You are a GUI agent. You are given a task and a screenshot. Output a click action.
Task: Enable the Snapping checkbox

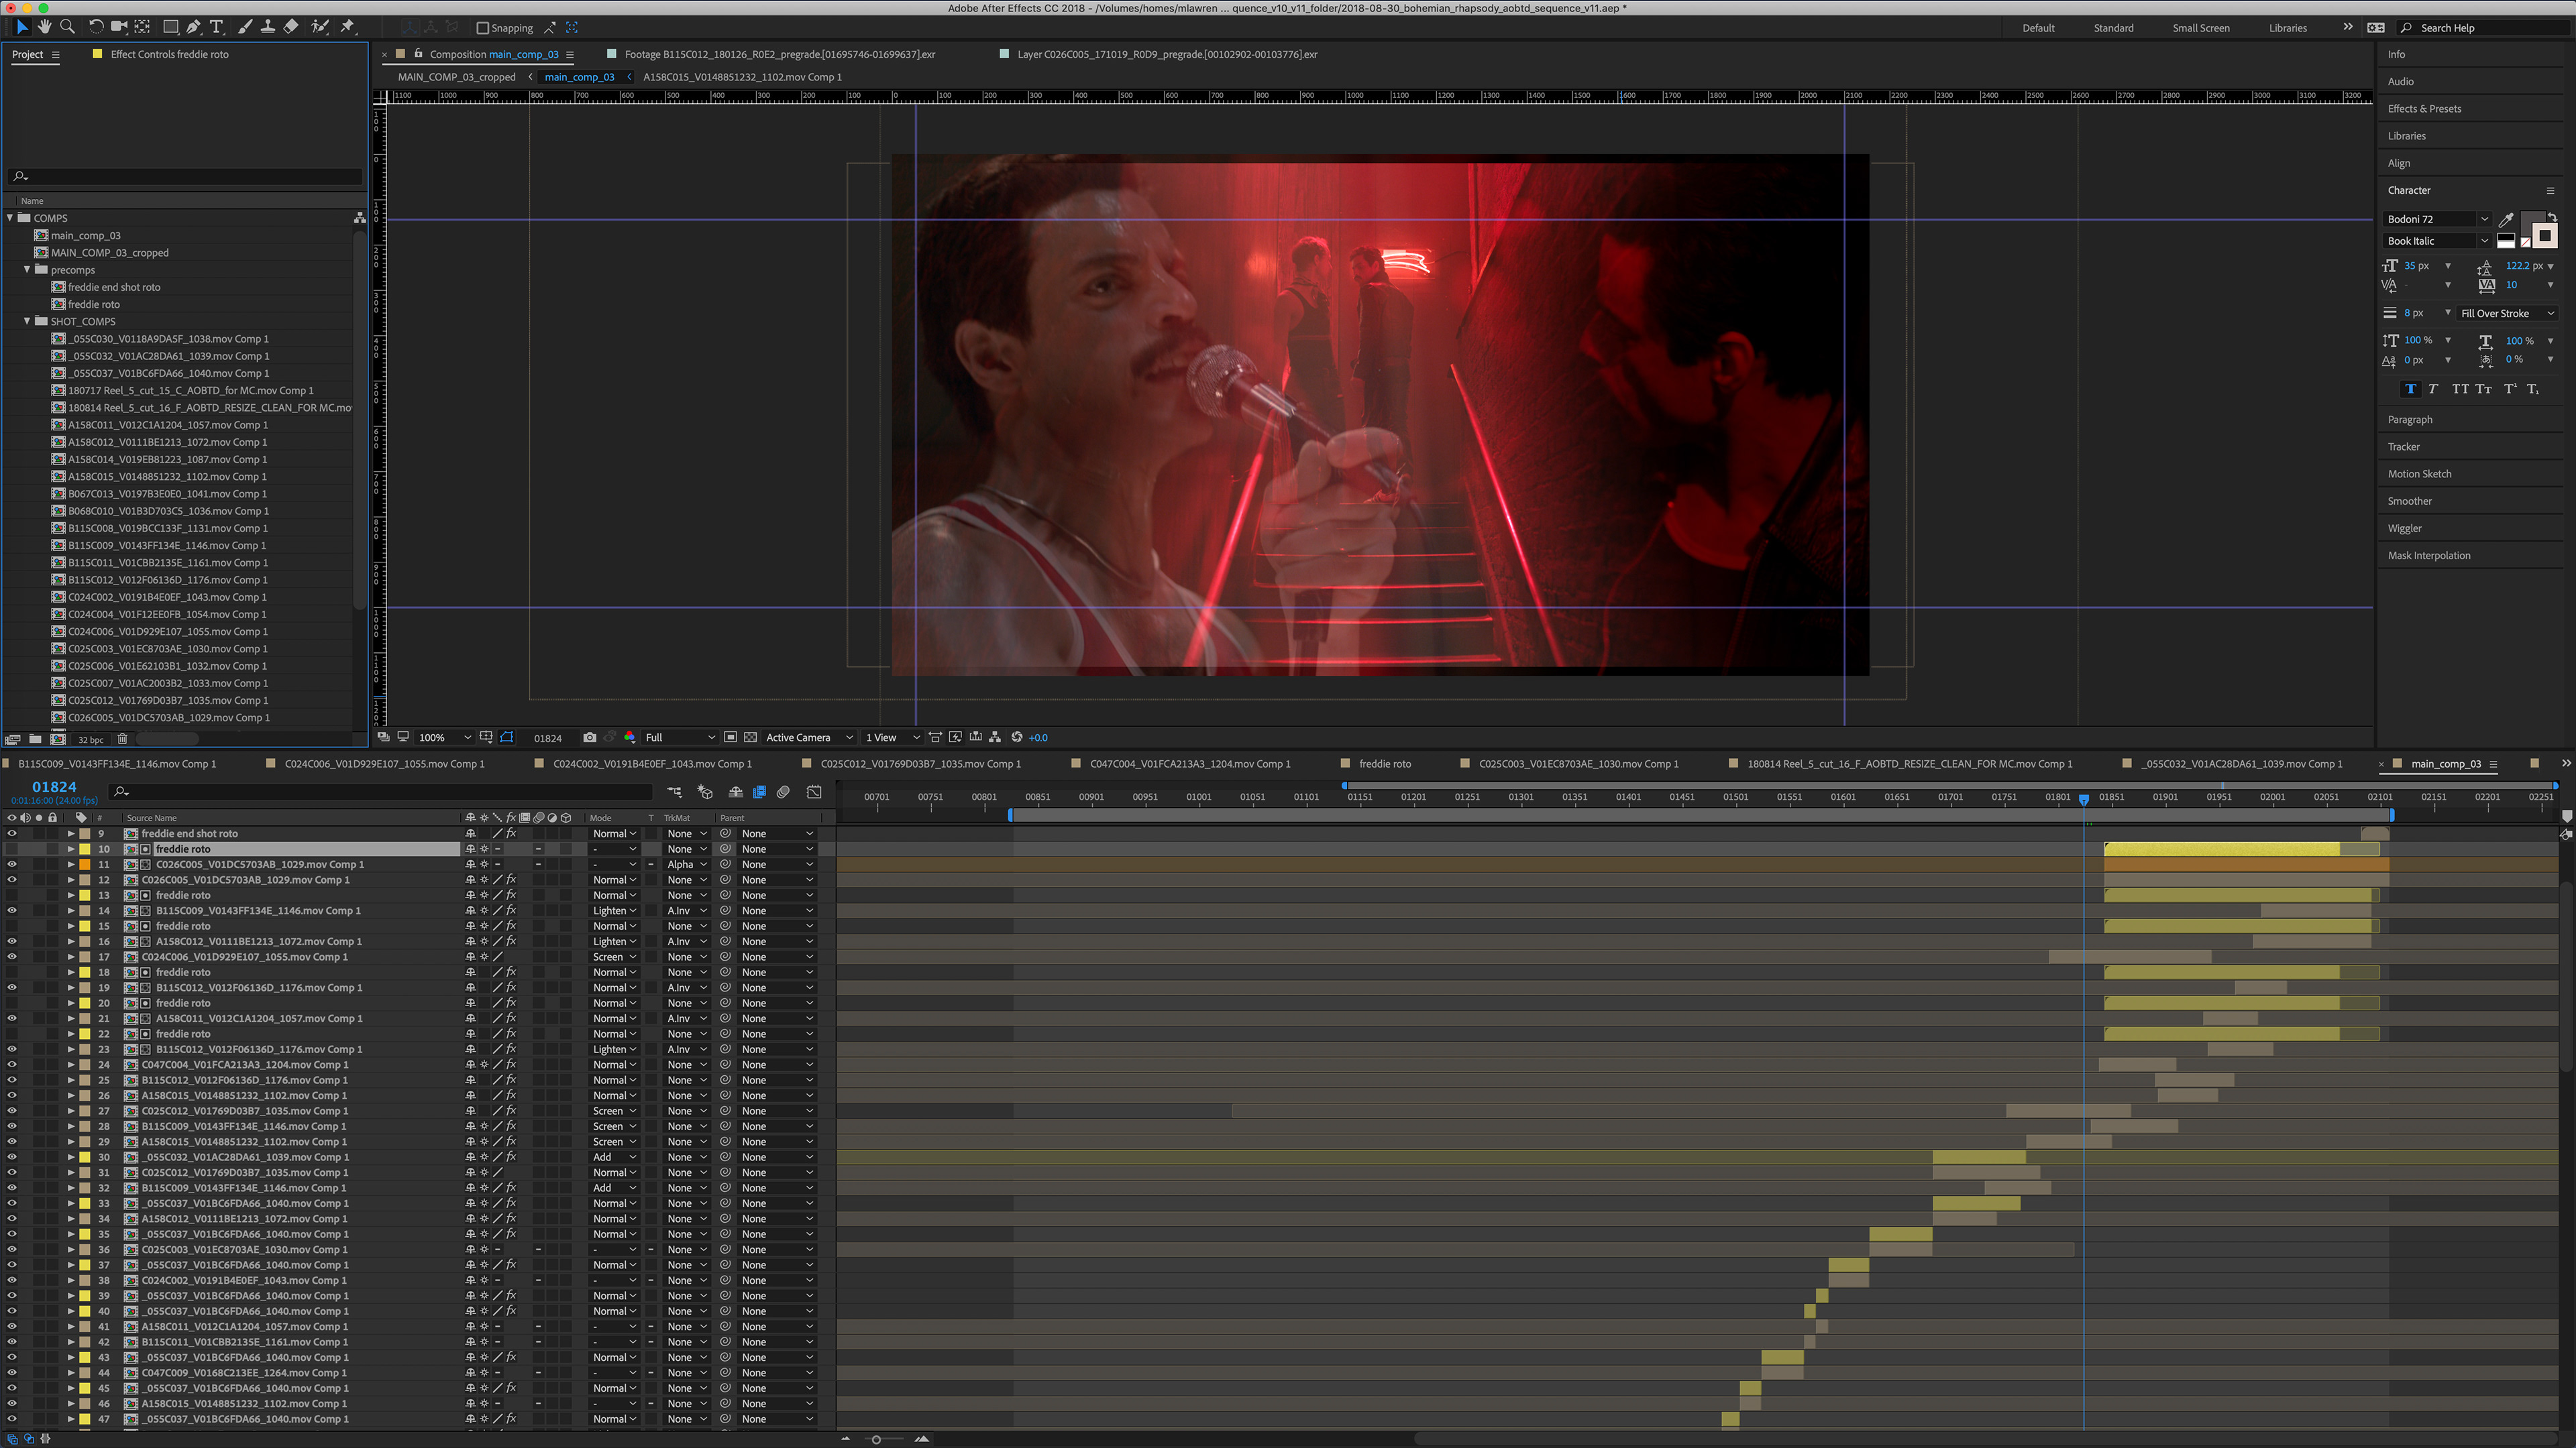tap(483, 28)
